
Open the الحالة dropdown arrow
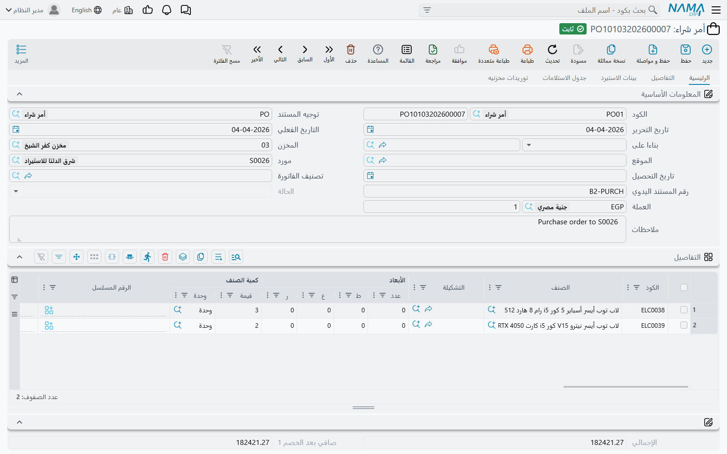coord(16,192)
